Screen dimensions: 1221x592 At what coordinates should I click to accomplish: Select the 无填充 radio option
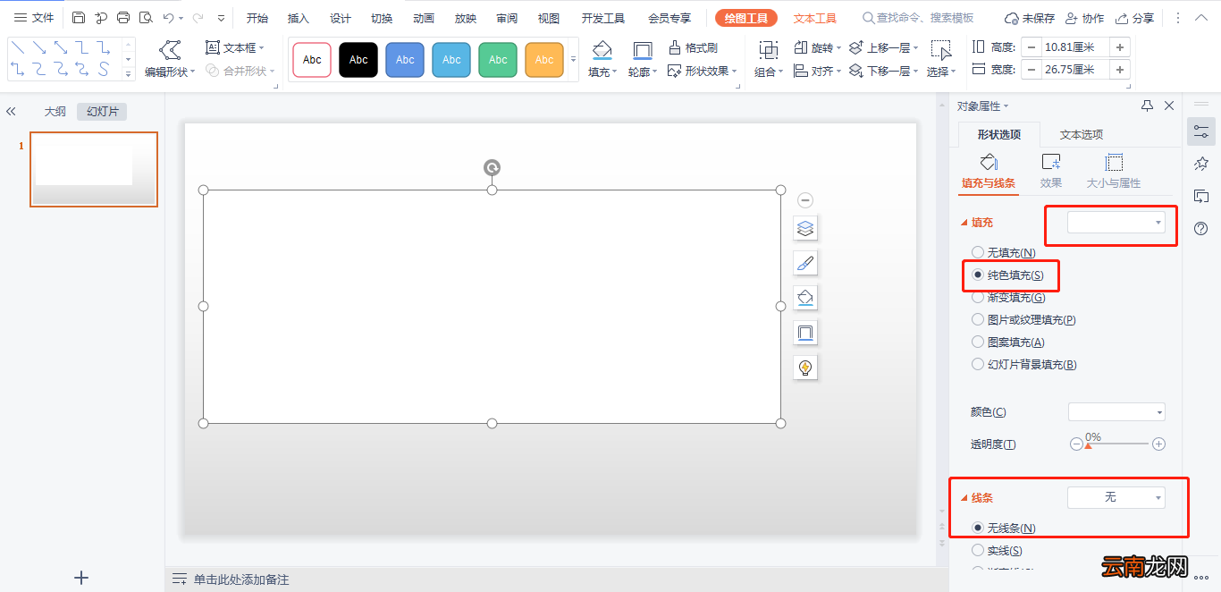click(x=978, y=253)
